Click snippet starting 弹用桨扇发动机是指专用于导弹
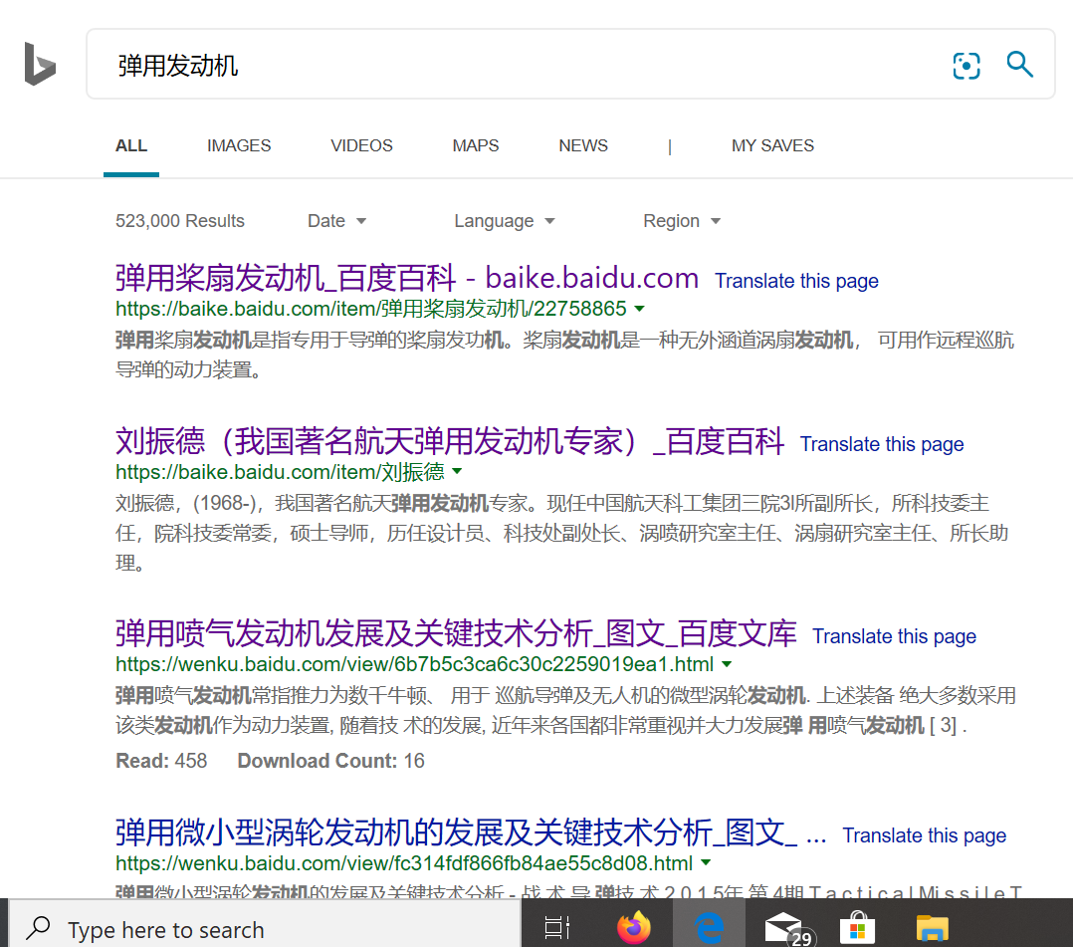Image resolution: width=1073 pixels, height=947 pixels. (564, 355)
